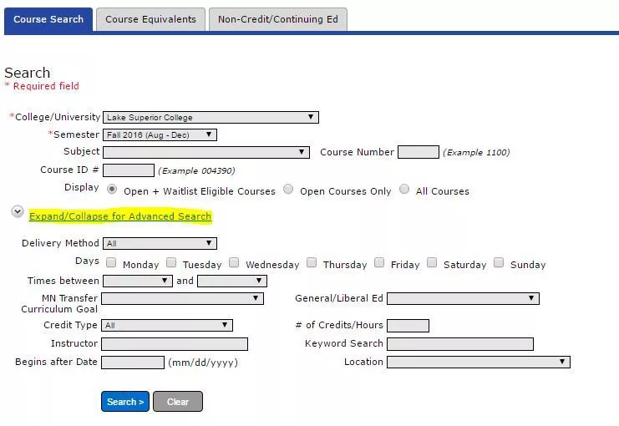The image size is (619, 426).
Task: Toggle the Friday checkbox
Action: pos(379,263)
